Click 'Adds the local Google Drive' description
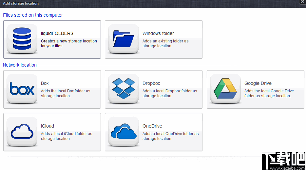 click(269, 93)
